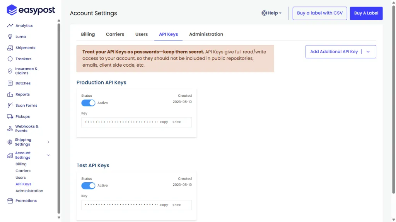The height and width of the screenshot is (222, 396).
Task: Navigate to Insurance & Claims
Action: [x=26, y=71]
